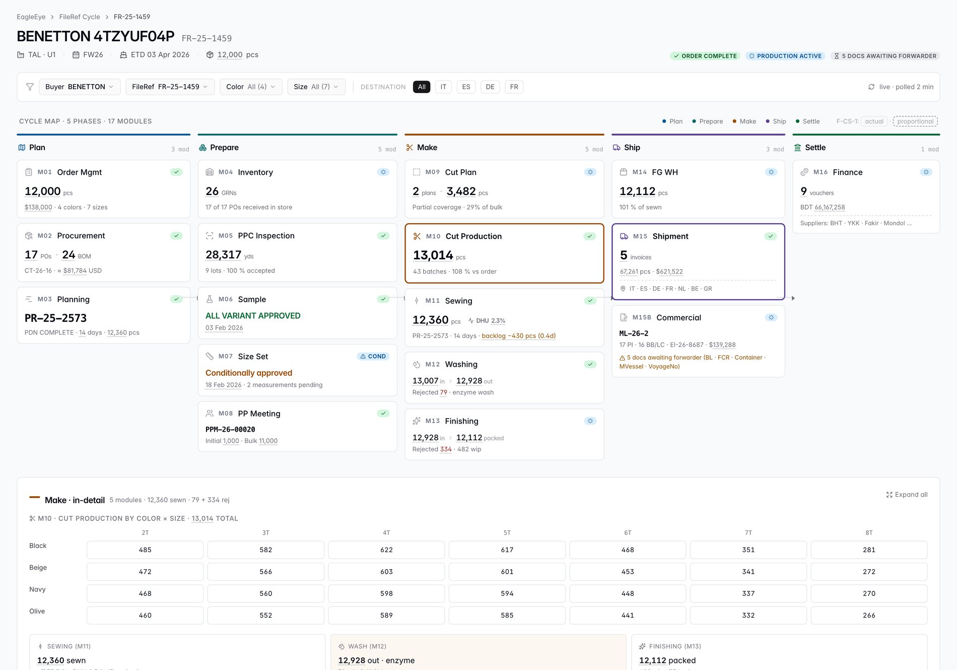Open the Color All (4) dropdown

click(251, 87)
